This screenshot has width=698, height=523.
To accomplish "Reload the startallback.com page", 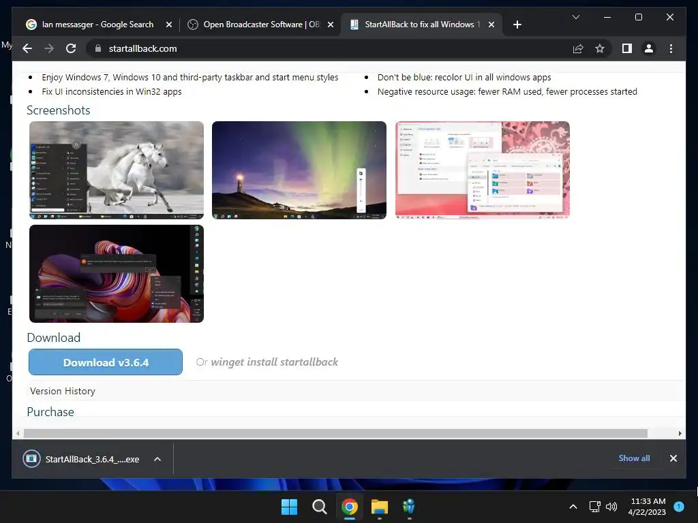I will point(71,48).
